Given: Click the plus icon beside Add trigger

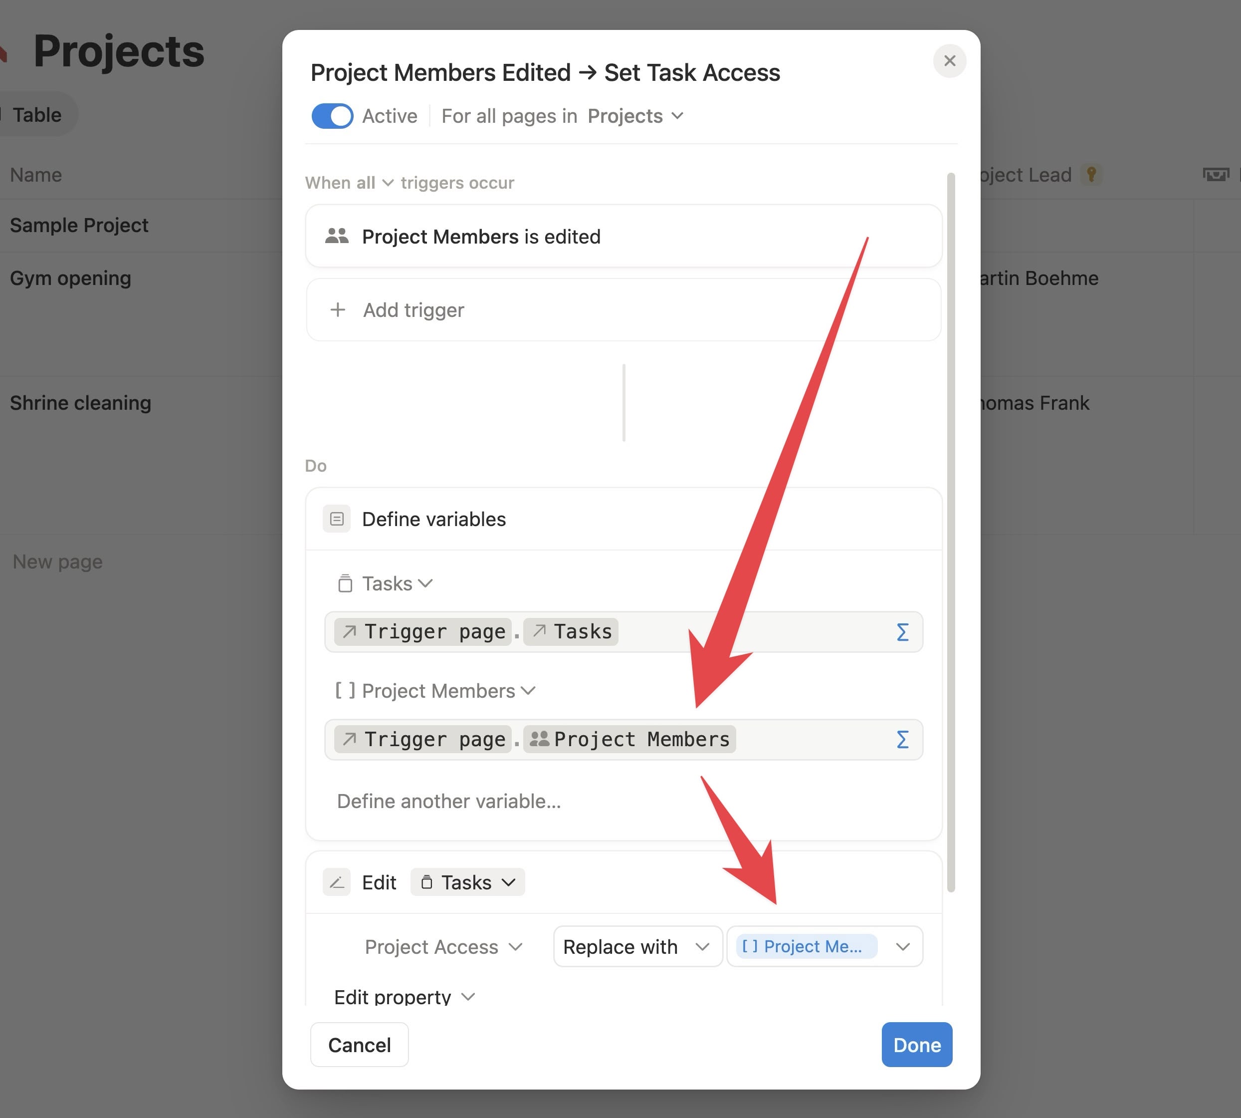Looking at the screenshot, I should 338,309.
